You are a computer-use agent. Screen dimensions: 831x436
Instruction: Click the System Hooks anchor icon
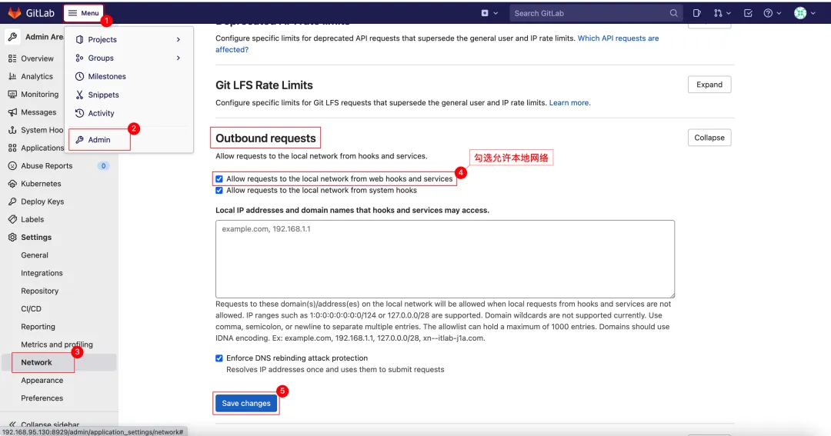click(x=12, y=130)
